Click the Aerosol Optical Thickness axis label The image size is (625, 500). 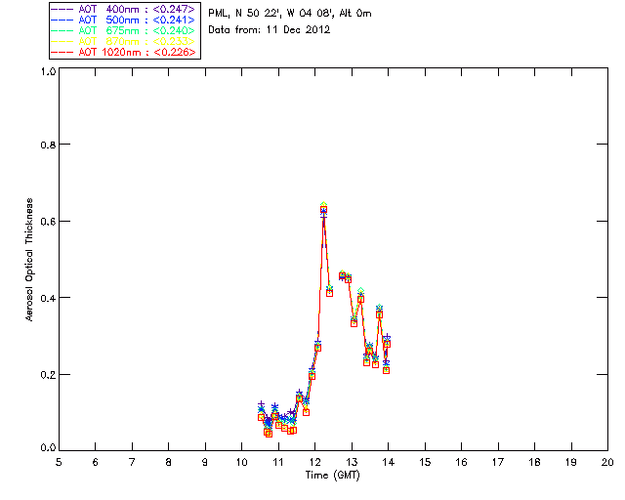[29, 260]
